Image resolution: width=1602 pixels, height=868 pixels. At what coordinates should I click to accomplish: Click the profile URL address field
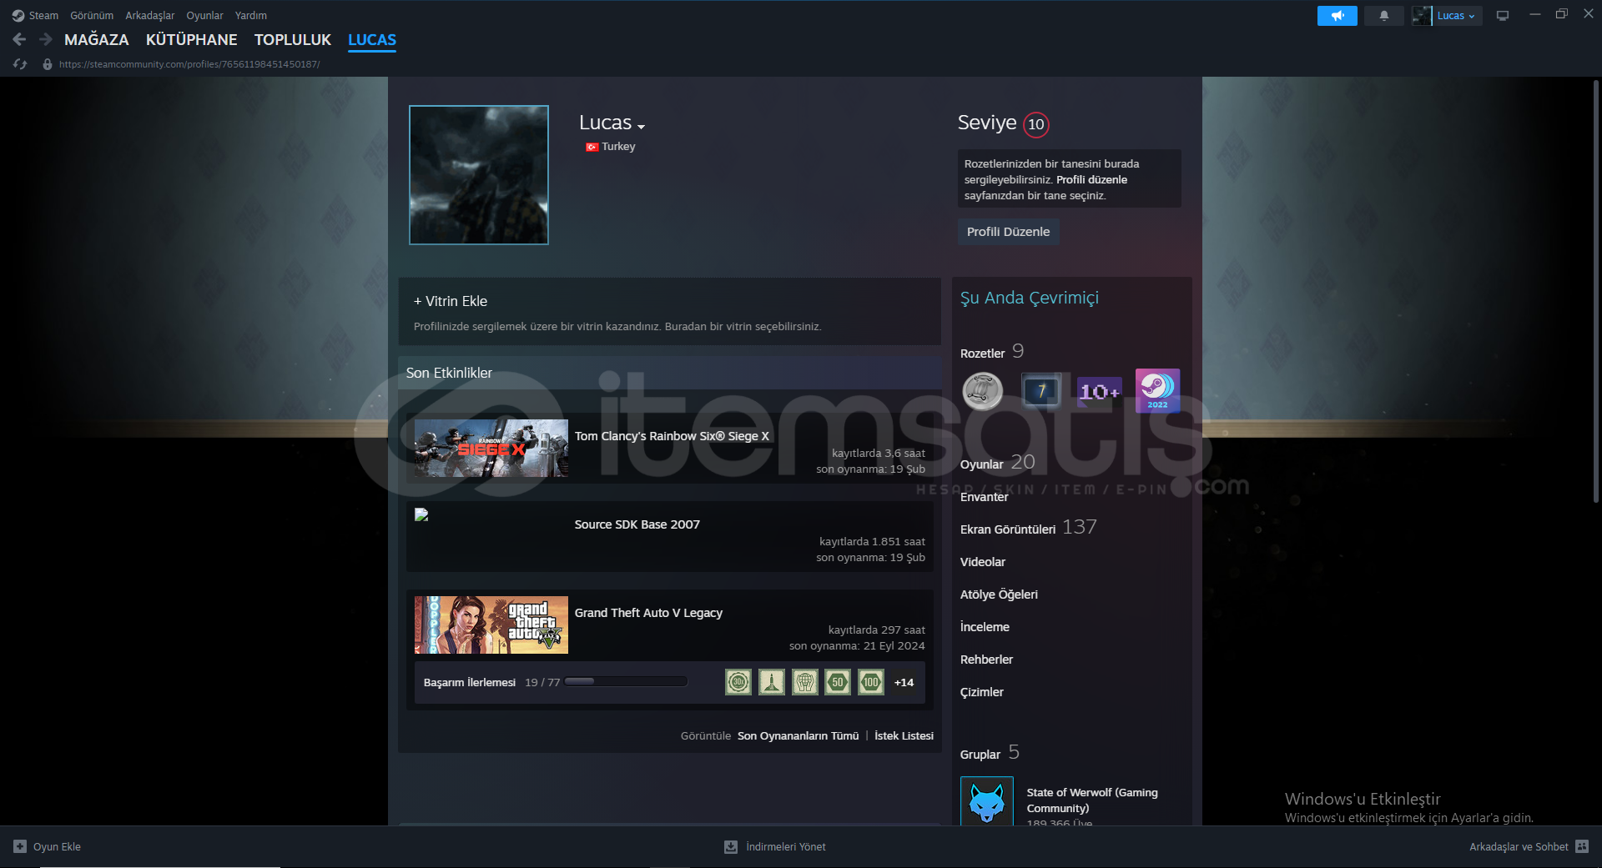point(189,64)
